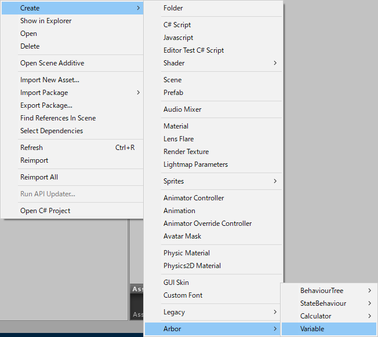Viewport: 378px width, 337px height.
Task: Choose Folder from the Create menu
Action: [x=173, y=8]
